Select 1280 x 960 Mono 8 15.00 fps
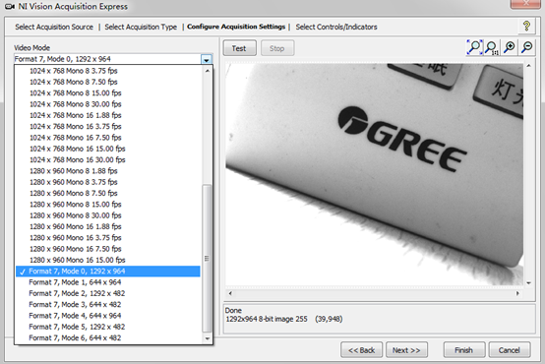This screenshot has width=545, height=364. [108, 205]
